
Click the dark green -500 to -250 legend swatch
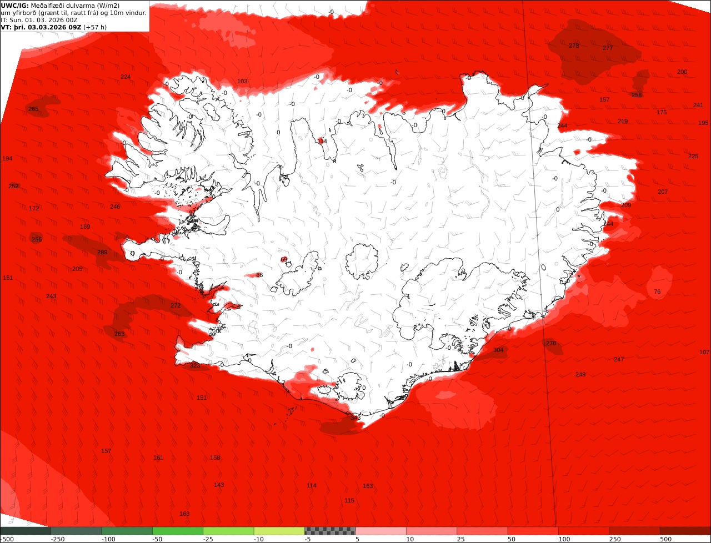click(26, 531)
